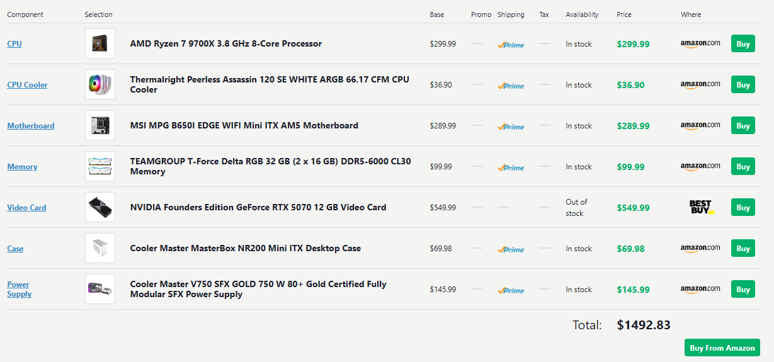Open the CPU Cooler component link
Image resolution: width=774 pixels, height=362 pixels.
pyautogui.click(x=27, y=85)
